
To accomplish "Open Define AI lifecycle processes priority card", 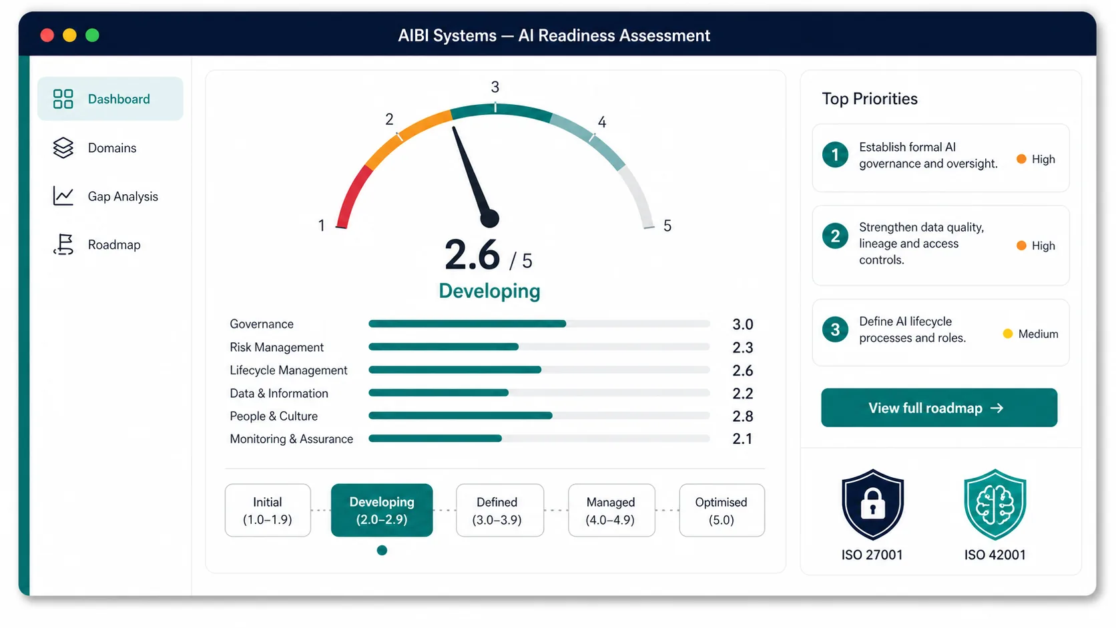I will click(940, 332).
